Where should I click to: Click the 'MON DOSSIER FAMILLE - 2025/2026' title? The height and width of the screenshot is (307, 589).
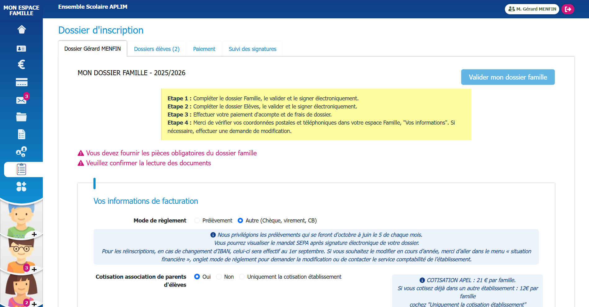tap(132, 73)
